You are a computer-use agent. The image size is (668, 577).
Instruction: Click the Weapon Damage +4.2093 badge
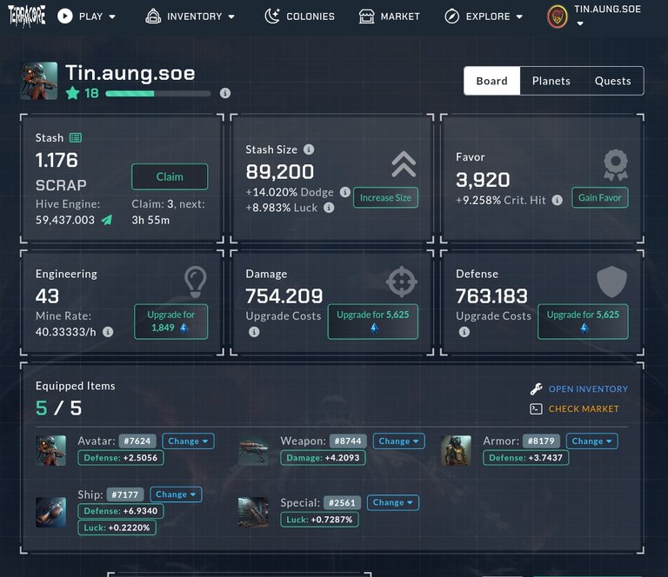click(323, 458)
